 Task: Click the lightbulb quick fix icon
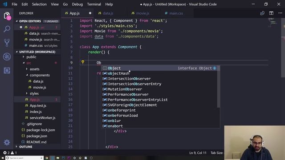pyautogui.click(x=83, y=62)
